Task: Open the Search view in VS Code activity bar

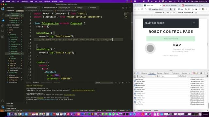Action: pyautogui.click(x=3, y=14)
